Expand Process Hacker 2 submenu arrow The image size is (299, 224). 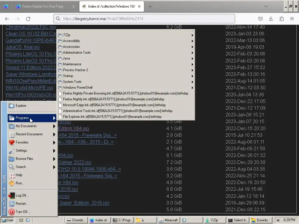click(x=192, y=70)
